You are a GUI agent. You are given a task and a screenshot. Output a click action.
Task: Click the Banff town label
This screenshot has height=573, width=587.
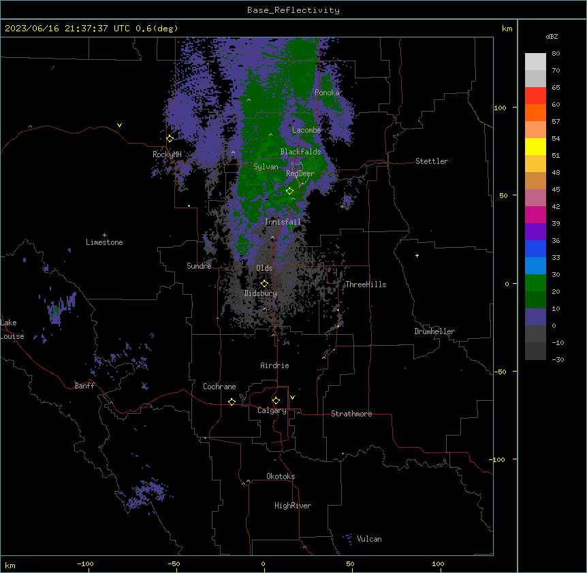pos(84,386)
